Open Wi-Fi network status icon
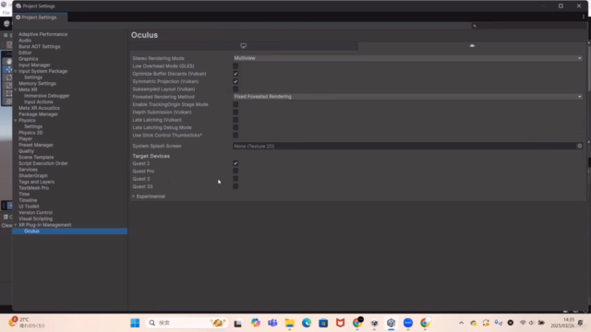Viewport: 591px width, 332px height. tap(523, 323)
